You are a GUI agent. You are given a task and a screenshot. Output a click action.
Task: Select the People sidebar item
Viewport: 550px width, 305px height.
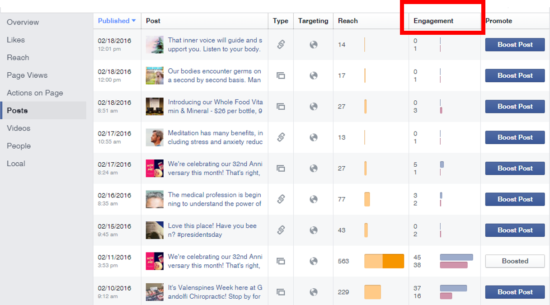coord(19,145)
